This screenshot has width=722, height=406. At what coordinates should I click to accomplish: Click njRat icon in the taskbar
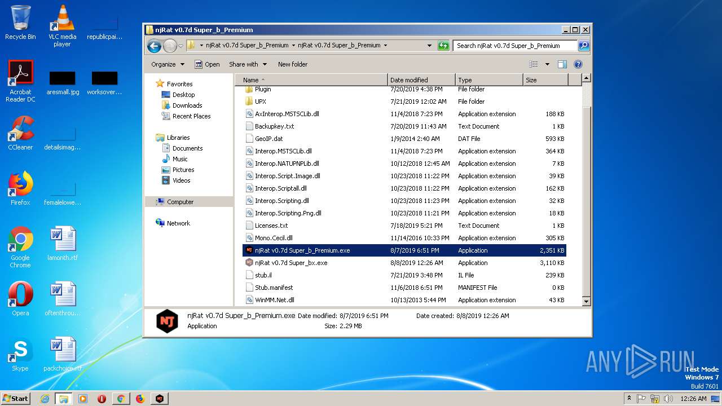click(x=160, y=399)
